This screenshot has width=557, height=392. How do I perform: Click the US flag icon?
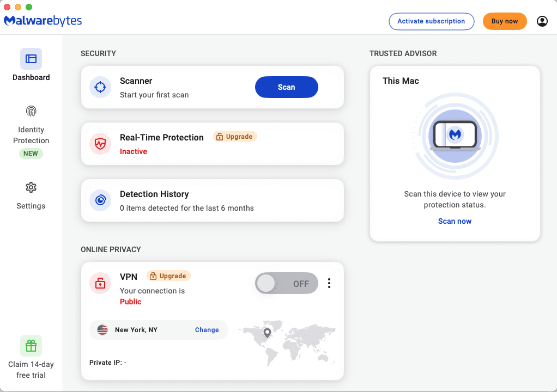(x=102, y=330)
